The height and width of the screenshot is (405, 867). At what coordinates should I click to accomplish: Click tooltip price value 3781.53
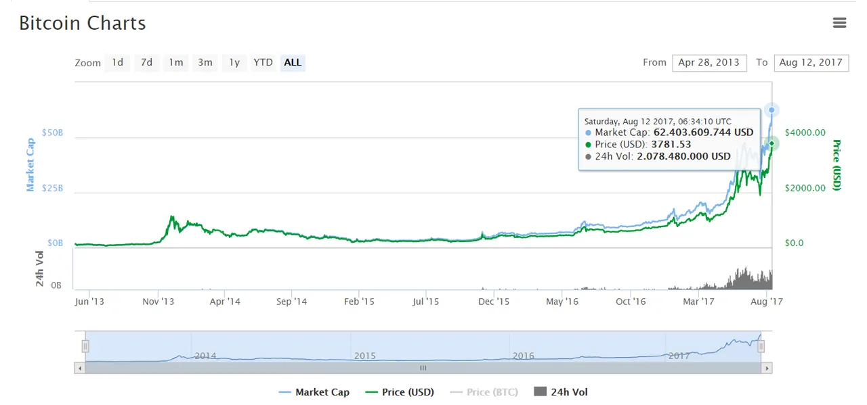tap(671, 144)
